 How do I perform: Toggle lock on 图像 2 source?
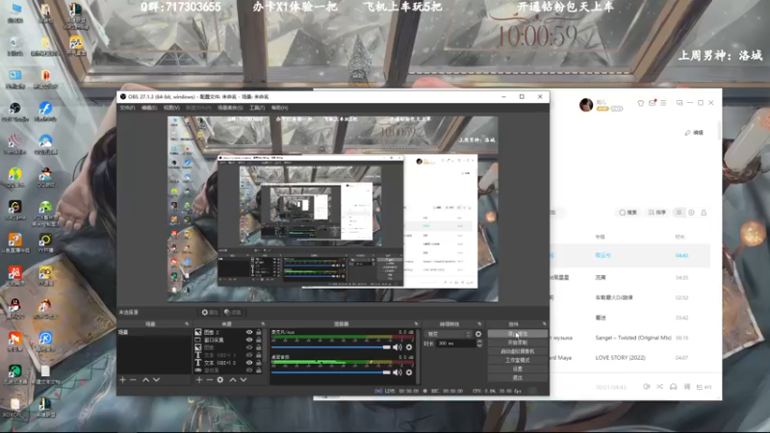pyautogui.click(x=258, y=332)
